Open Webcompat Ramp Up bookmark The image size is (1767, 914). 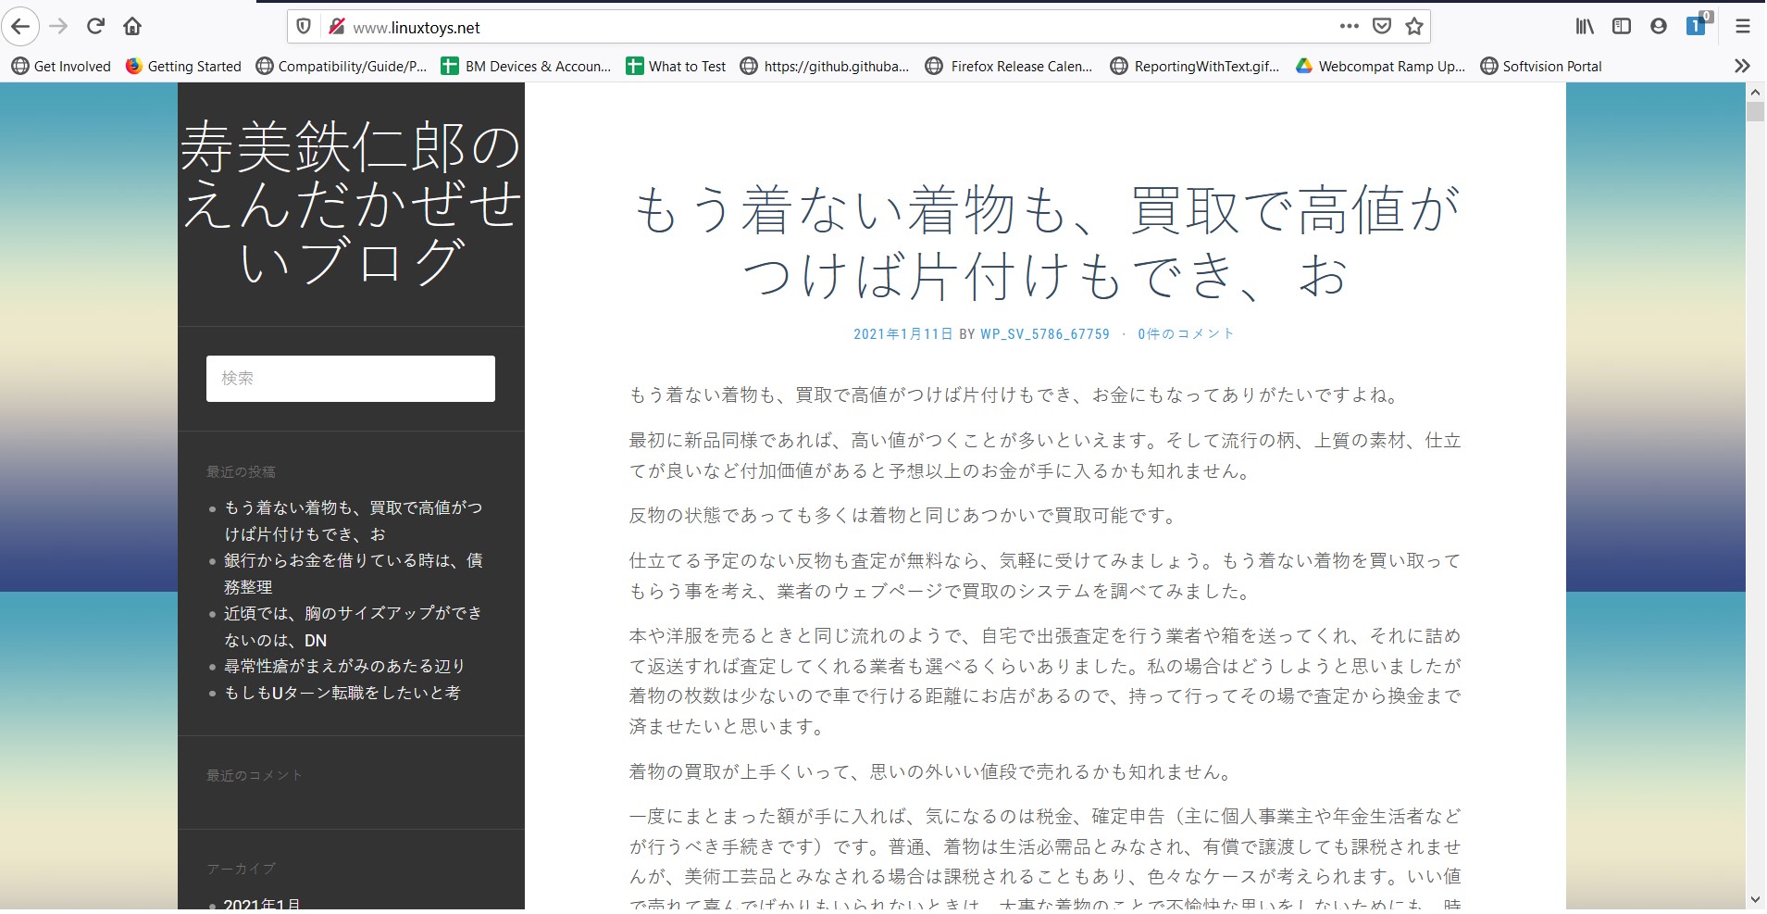click(1380, 66)
